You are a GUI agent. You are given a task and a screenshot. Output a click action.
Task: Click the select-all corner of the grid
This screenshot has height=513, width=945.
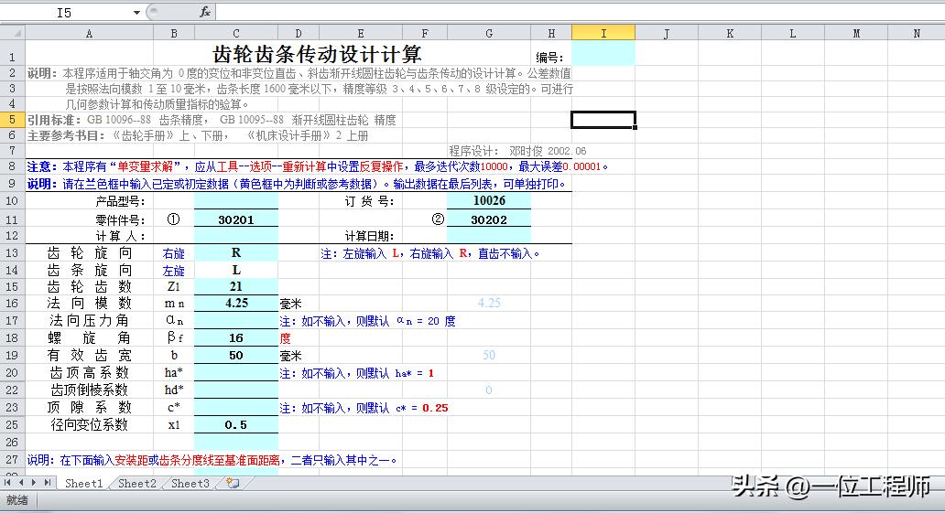point(13,33)
